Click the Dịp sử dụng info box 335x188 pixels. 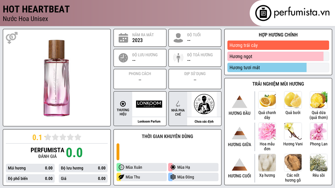click(195, 79)
